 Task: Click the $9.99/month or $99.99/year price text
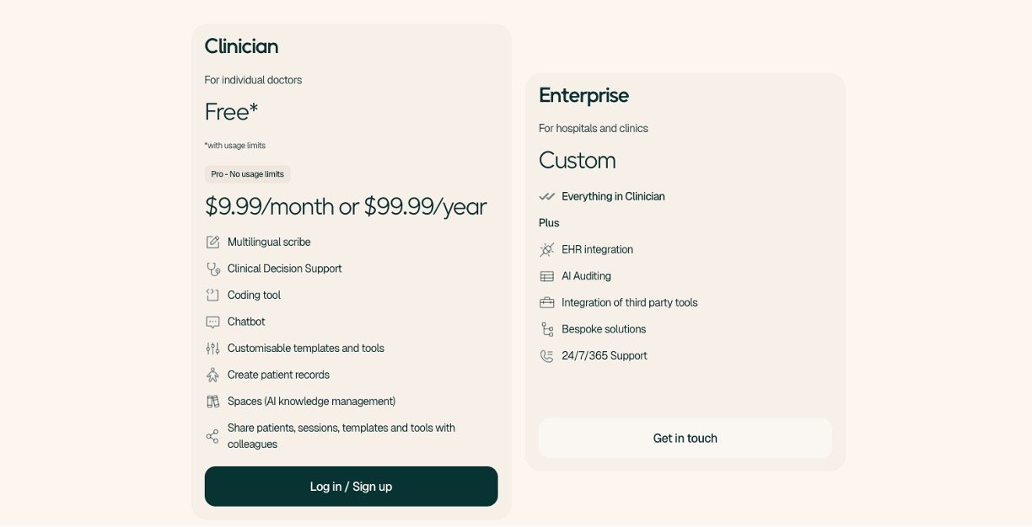346,206
